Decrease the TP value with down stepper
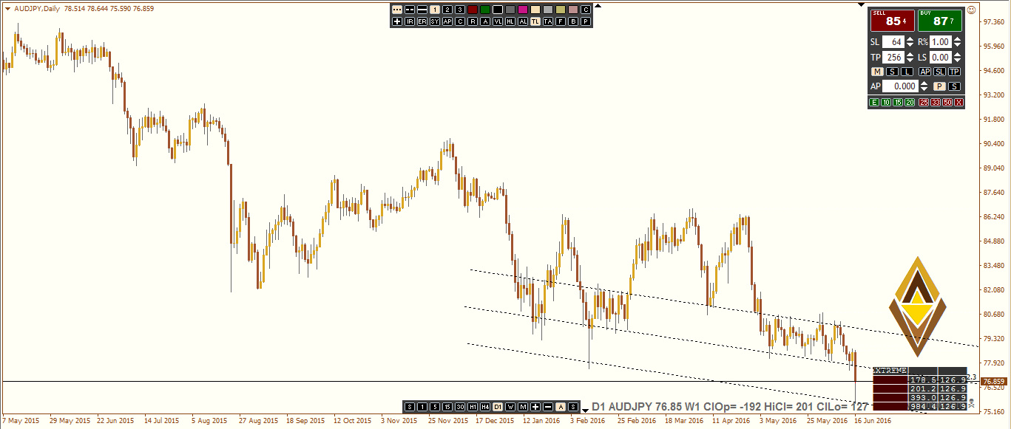 (910, 60)
